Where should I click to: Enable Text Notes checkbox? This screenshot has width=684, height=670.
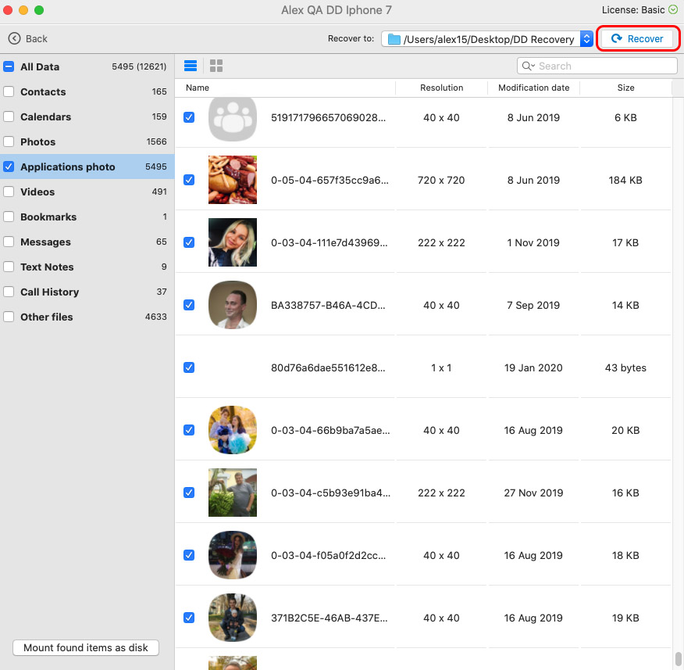coord(9,267)
